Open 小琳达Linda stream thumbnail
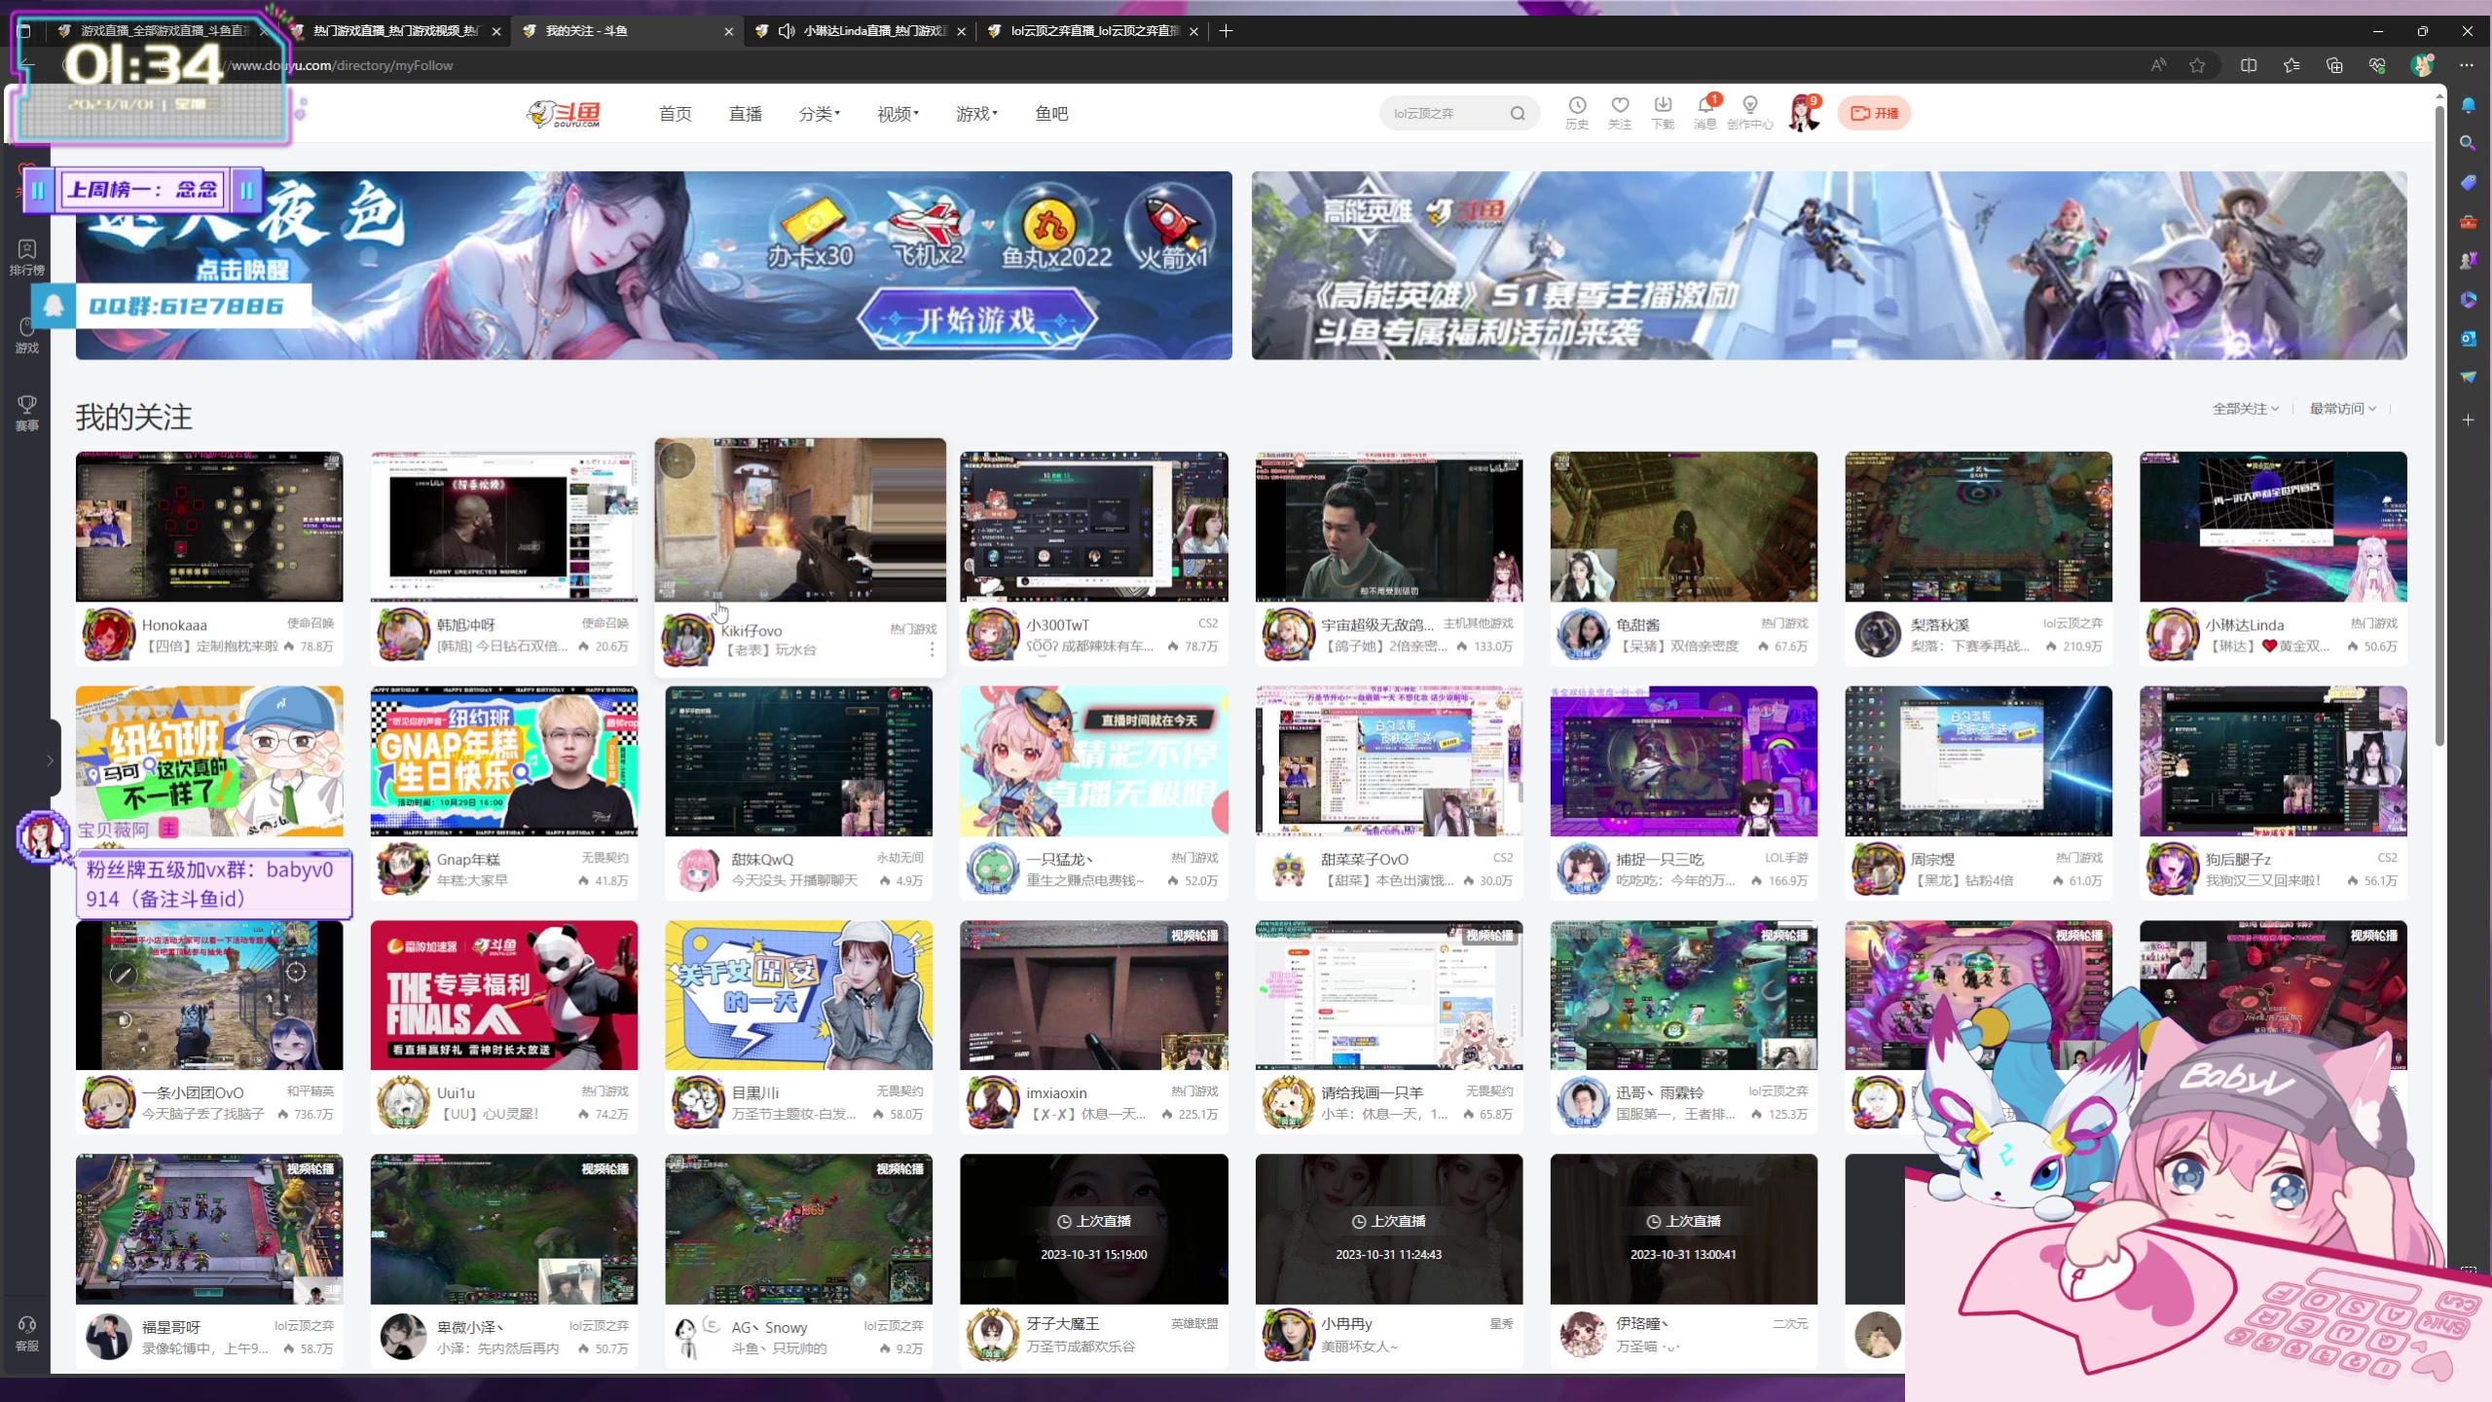 [2272, 527]
